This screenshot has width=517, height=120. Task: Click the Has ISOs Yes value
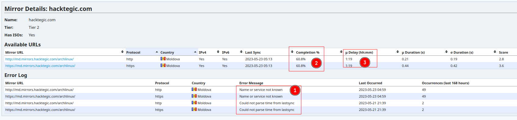click(32, 35)
